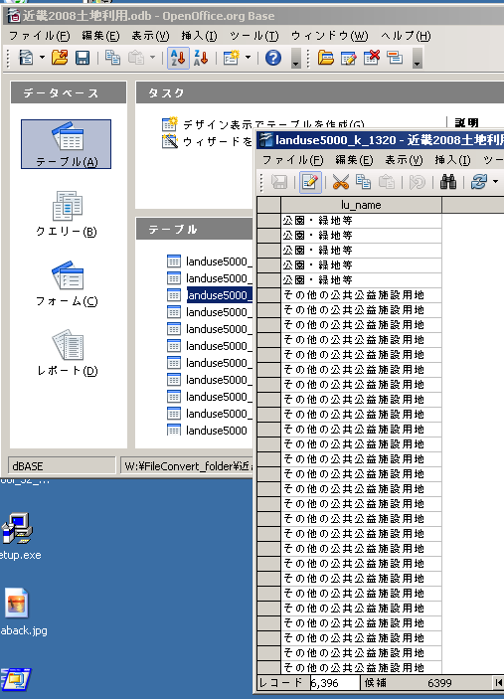Expand the table toolbar overflow arrow
The width and height of the screenshot is (504, 699).
tap(417, 58)
